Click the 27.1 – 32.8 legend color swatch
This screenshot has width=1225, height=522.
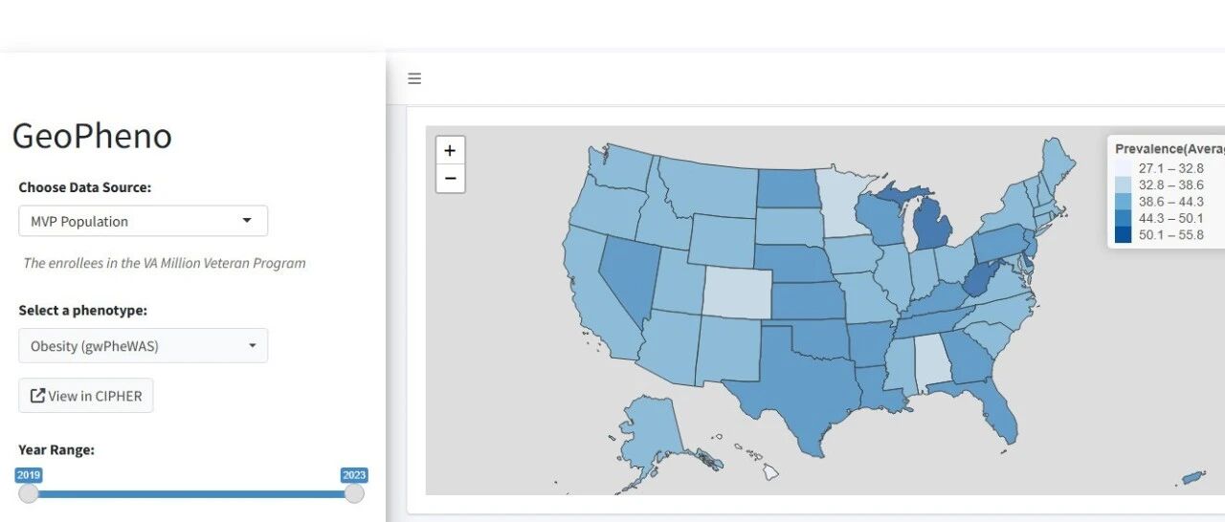(1125, 167)
